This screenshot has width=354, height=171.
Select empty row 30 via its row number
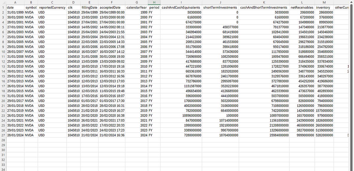point(3,150)
